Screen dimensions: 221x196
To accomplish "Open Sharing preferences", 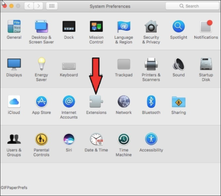I will tap(179, 102).
